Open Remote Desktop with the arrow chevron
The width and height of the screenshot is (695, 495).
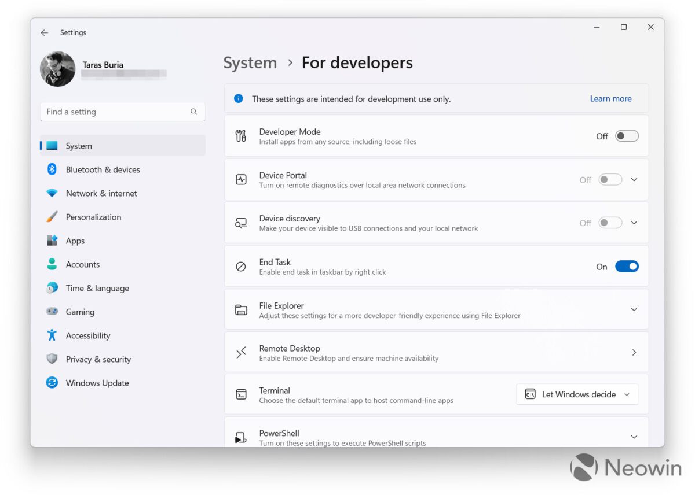tap(634, 352)
